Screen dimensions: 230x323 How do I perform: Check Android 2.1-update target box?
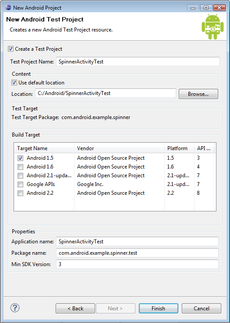point(20,176)
